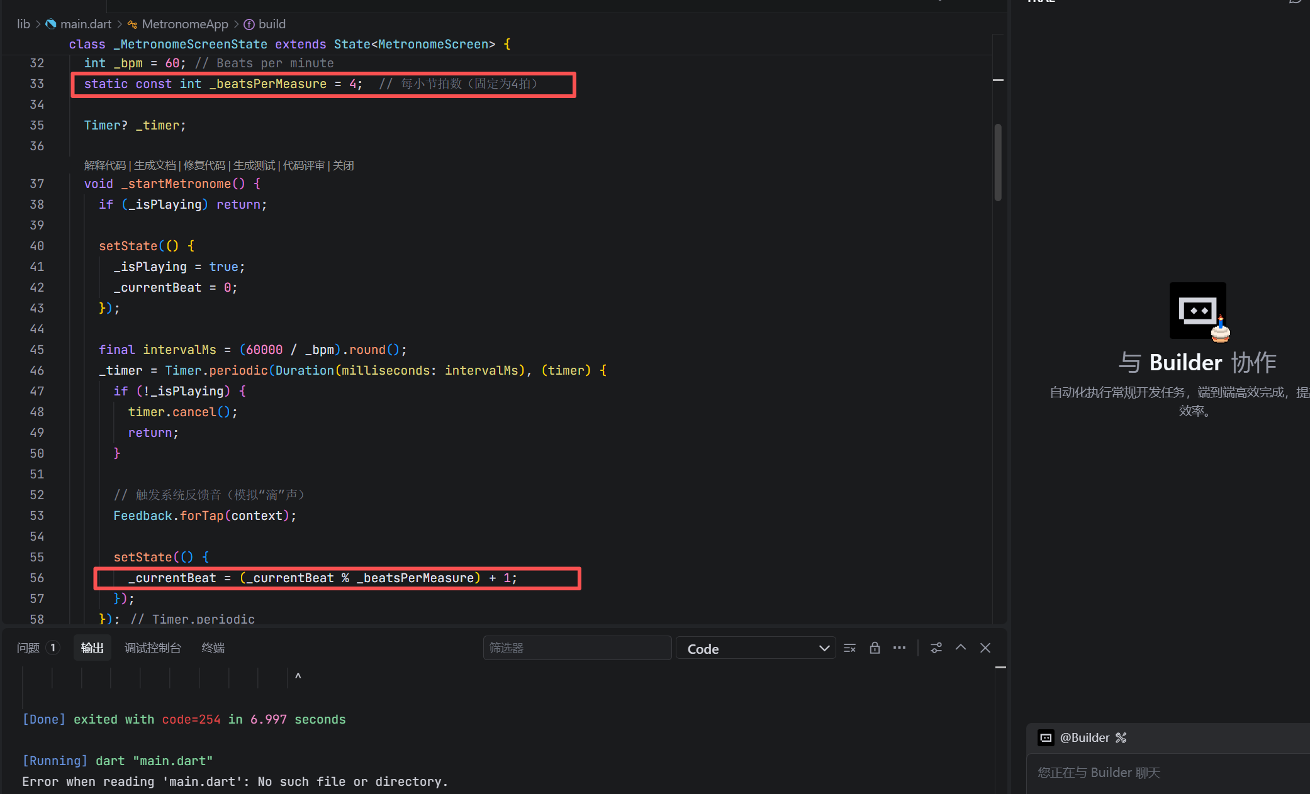Click the @Builder agent chip icon

tap(1046, 738)
